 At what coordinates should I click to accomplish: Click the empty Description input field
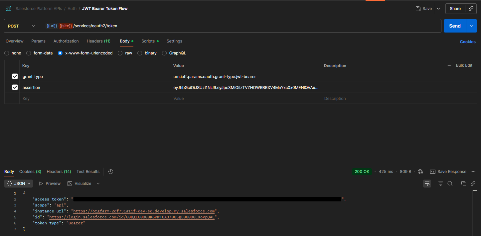coord(399,99)
